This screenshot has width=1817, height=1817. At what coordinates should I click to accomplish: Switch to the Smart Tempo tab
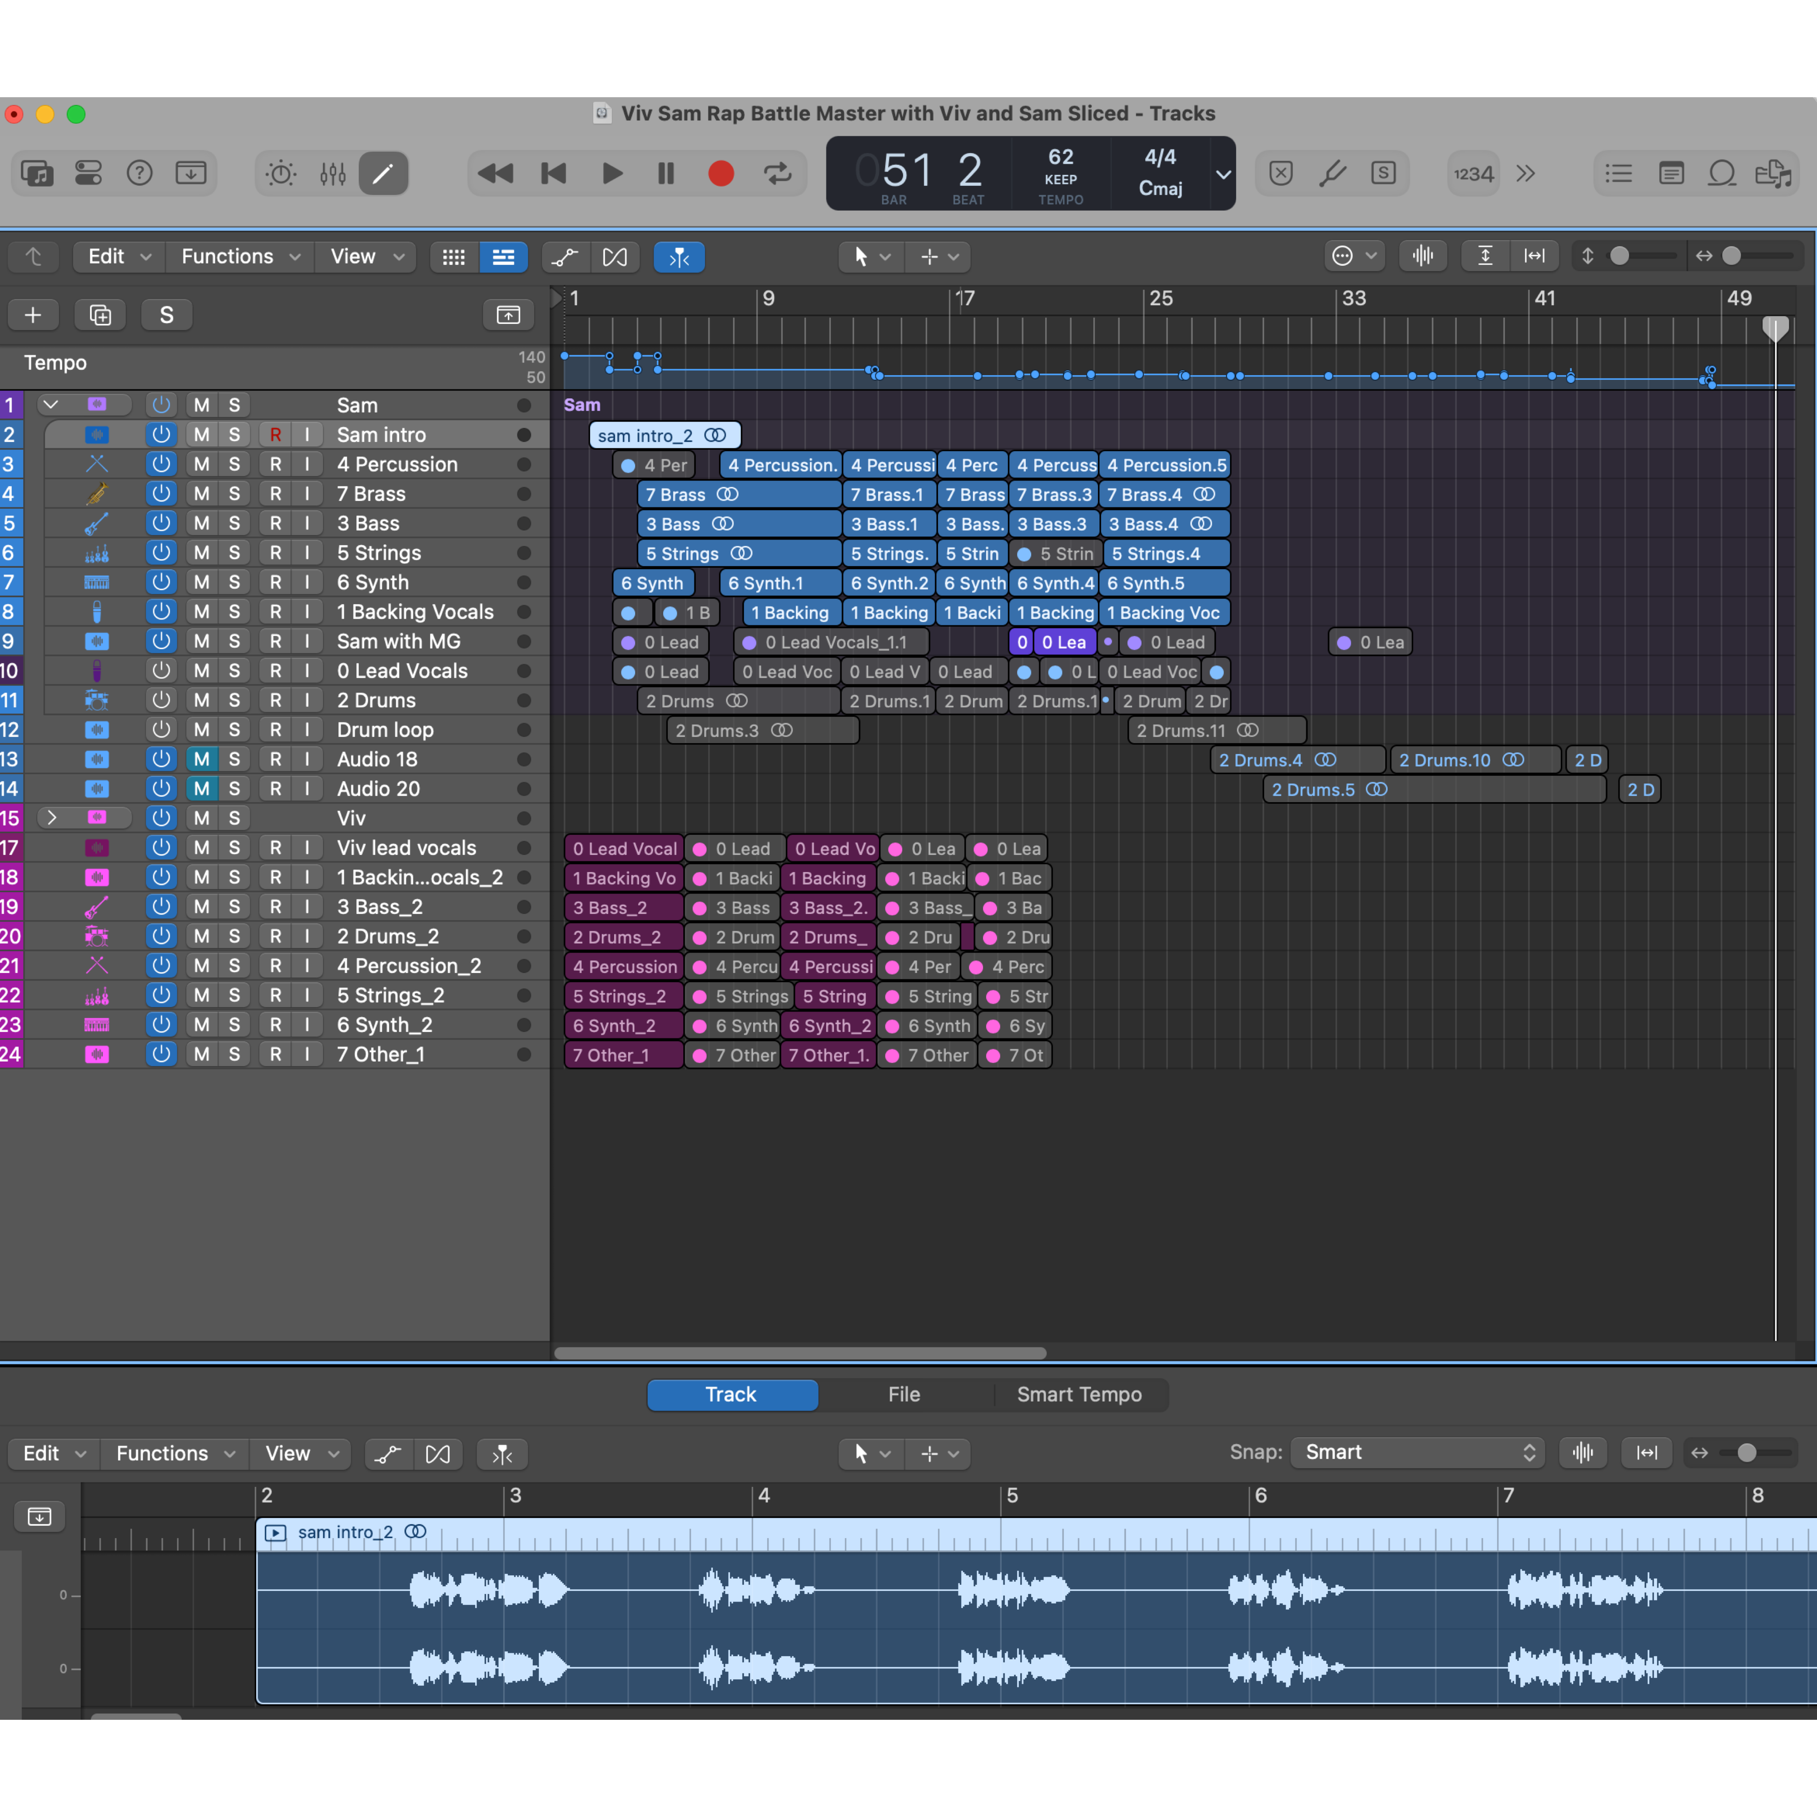[1080, 1395]
